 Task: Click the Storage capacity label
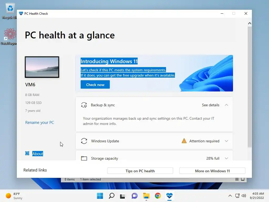[x=105, y=158]
